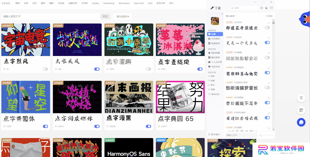Viewport: 310px width, 157px height.
Task: Open messages via the envelope icon
Action: (x=271, y=8)
